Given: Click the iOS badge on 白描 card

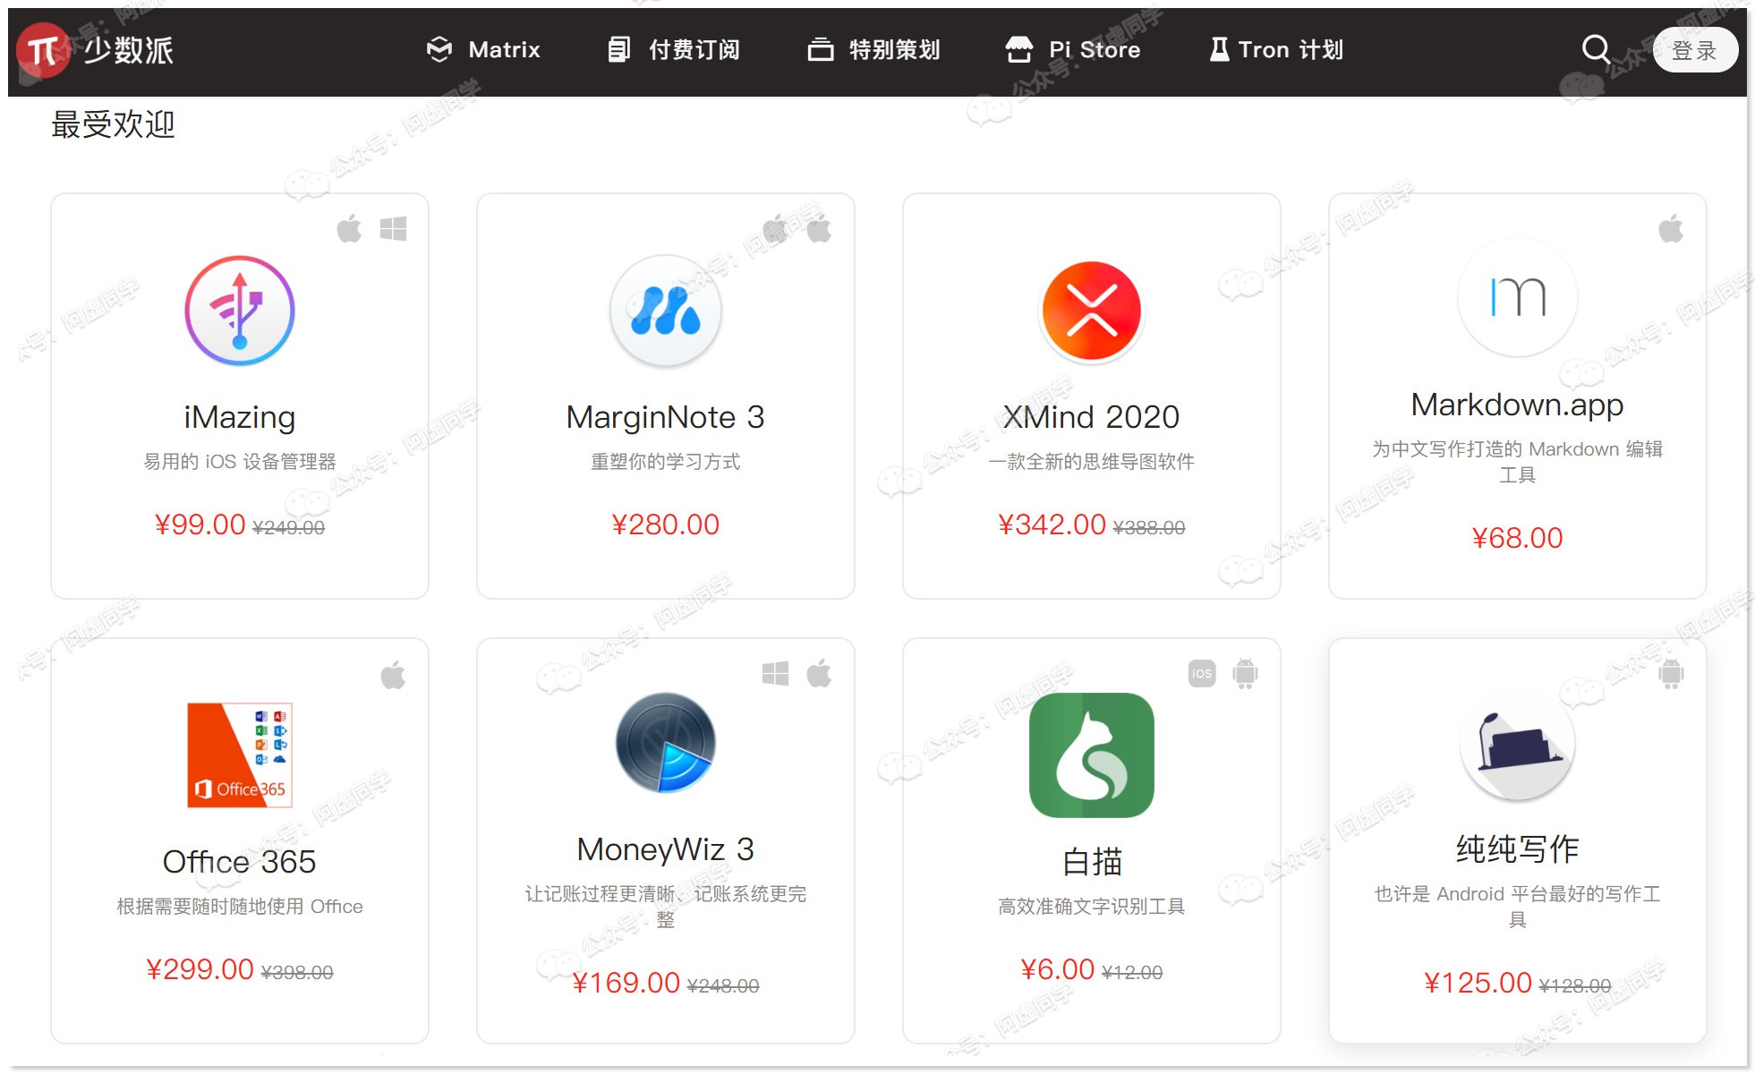Looking at the screenshot, I should click(1202, 673).
